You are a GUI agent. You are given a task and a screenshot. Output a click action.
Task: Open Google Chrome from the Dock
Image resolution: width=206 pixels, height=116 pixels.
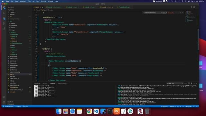(x=89, y=111)
